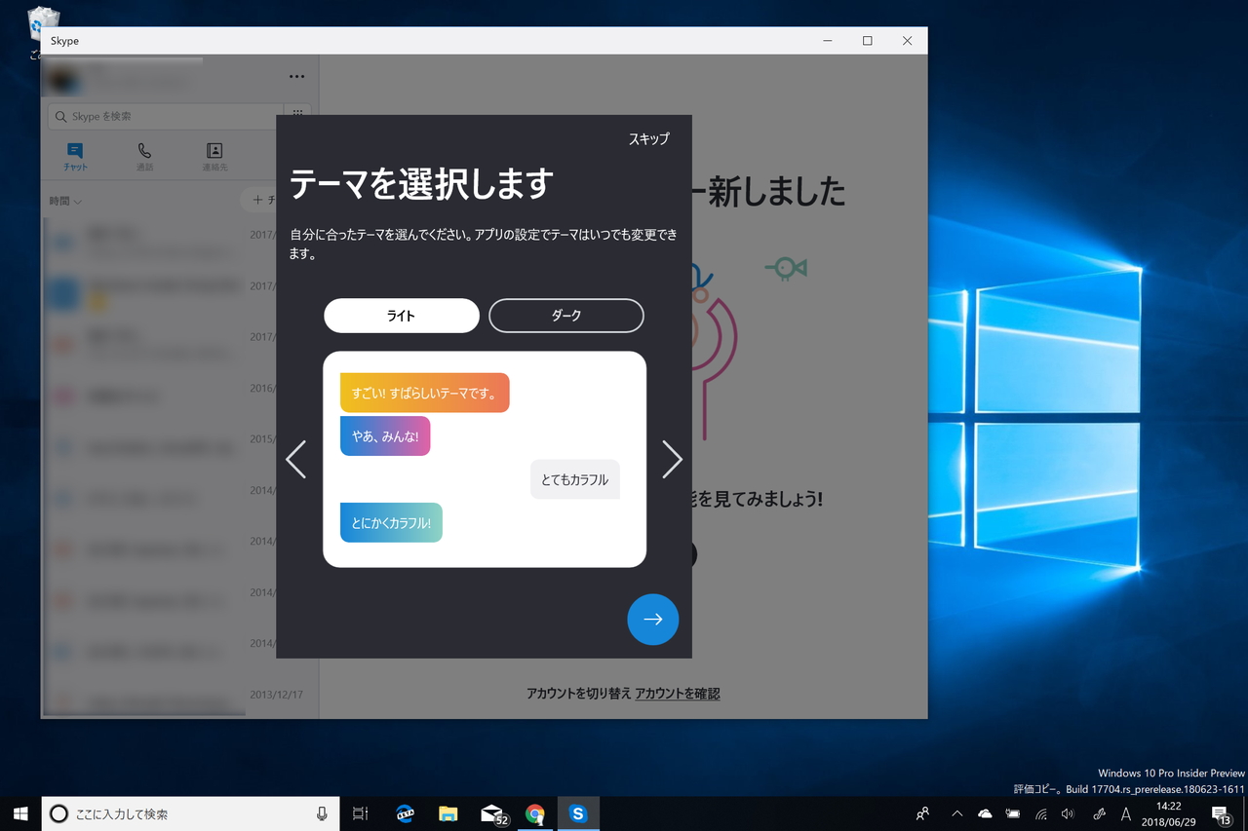Click the アカウントを確認 link
This screenshot has height=831, width=1248.
pyautogui.click(x=677, y=693)
